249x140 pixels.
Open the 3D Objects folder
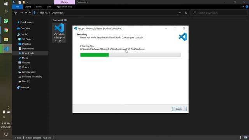(x=28, y=39)
